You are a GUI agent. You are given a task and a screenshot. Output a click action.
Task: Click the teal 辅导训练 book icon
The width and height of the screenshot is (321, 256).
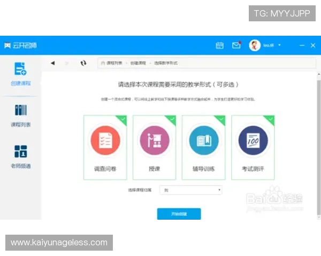coord(204,140)
